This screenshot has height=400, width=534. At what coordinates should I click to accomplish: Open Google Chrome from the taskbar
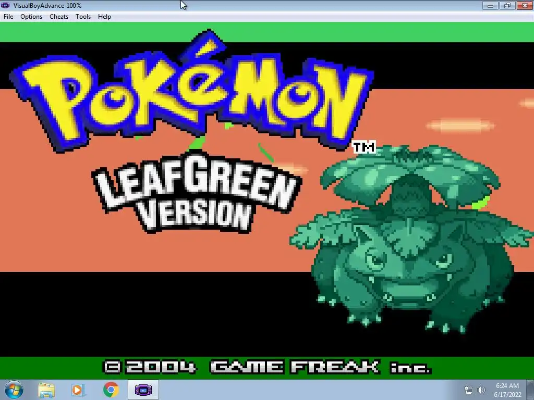pyautogui.click(x=111, y=390)
